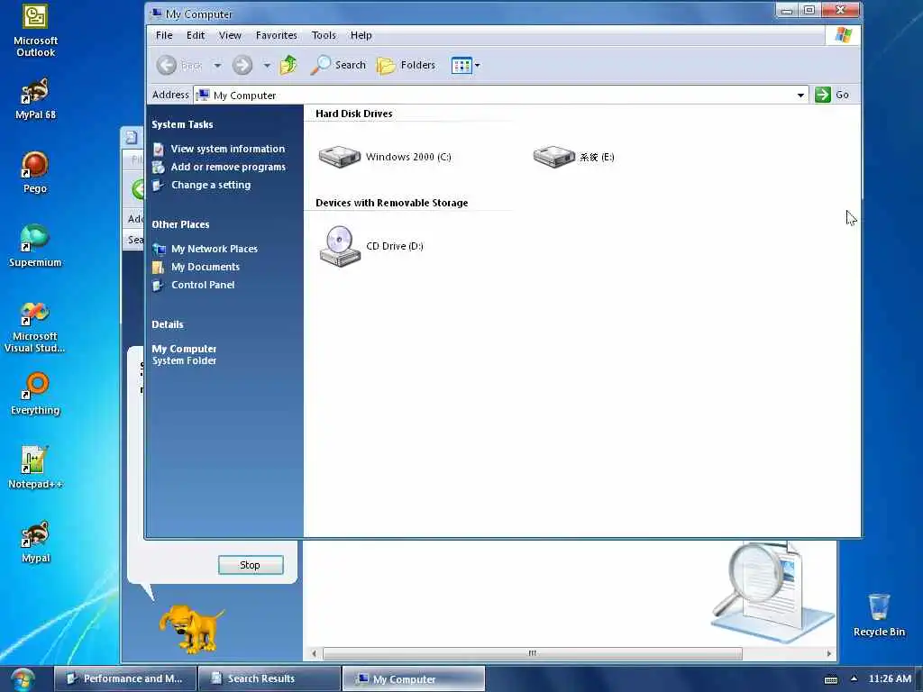
Task: Collapse the System Tasks section header
Action: [x=182, y=124]
